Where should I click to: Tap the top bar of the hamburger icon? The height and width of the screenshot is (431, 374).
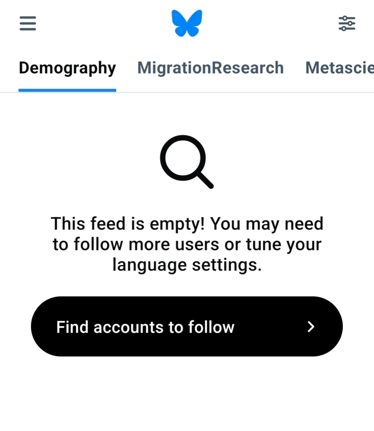(x=28, y=17)
